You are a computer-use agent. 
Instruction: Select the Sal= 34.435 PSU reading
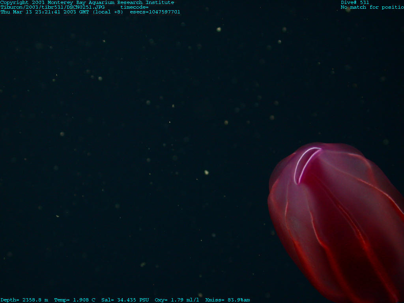coord(125,300)
